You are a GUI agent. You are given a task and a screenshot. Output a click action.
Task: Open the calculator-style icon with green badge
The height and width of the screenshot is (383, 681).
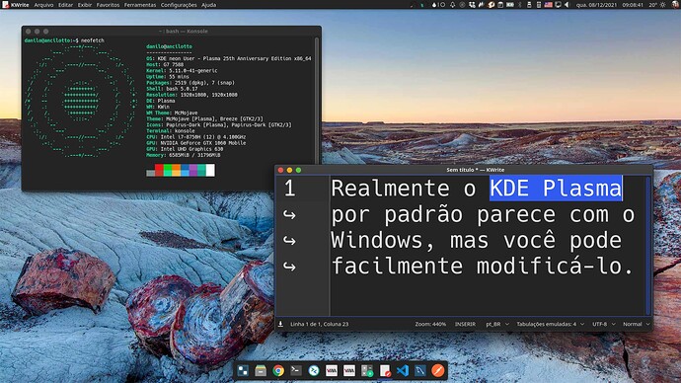tap(367, 370)
